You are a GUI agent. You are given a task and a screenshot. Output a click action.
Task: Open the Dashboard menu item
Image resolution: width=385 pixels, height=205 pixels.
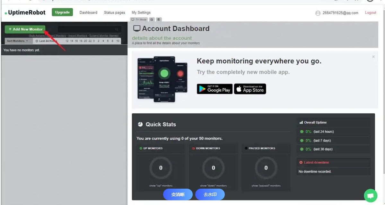coord(88,12)
